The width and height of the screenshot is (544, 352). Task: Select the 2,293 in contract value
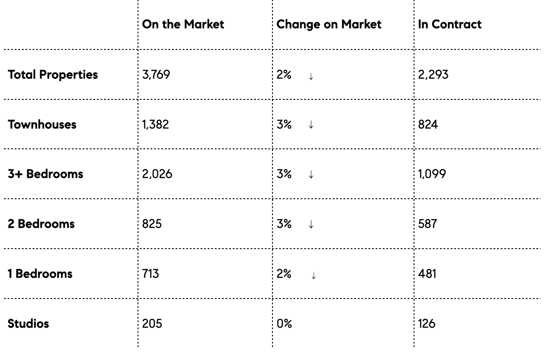pos(433,75)
